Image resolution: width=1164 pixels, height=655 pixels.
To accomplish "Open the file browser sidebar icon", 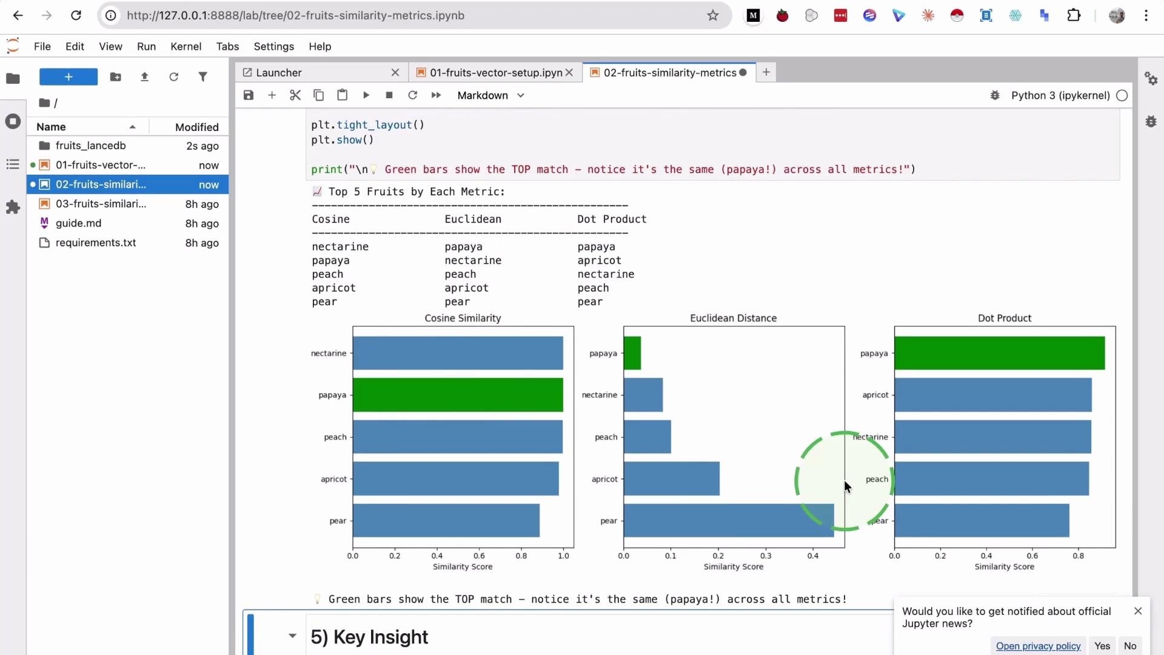I will coord(13,78).
